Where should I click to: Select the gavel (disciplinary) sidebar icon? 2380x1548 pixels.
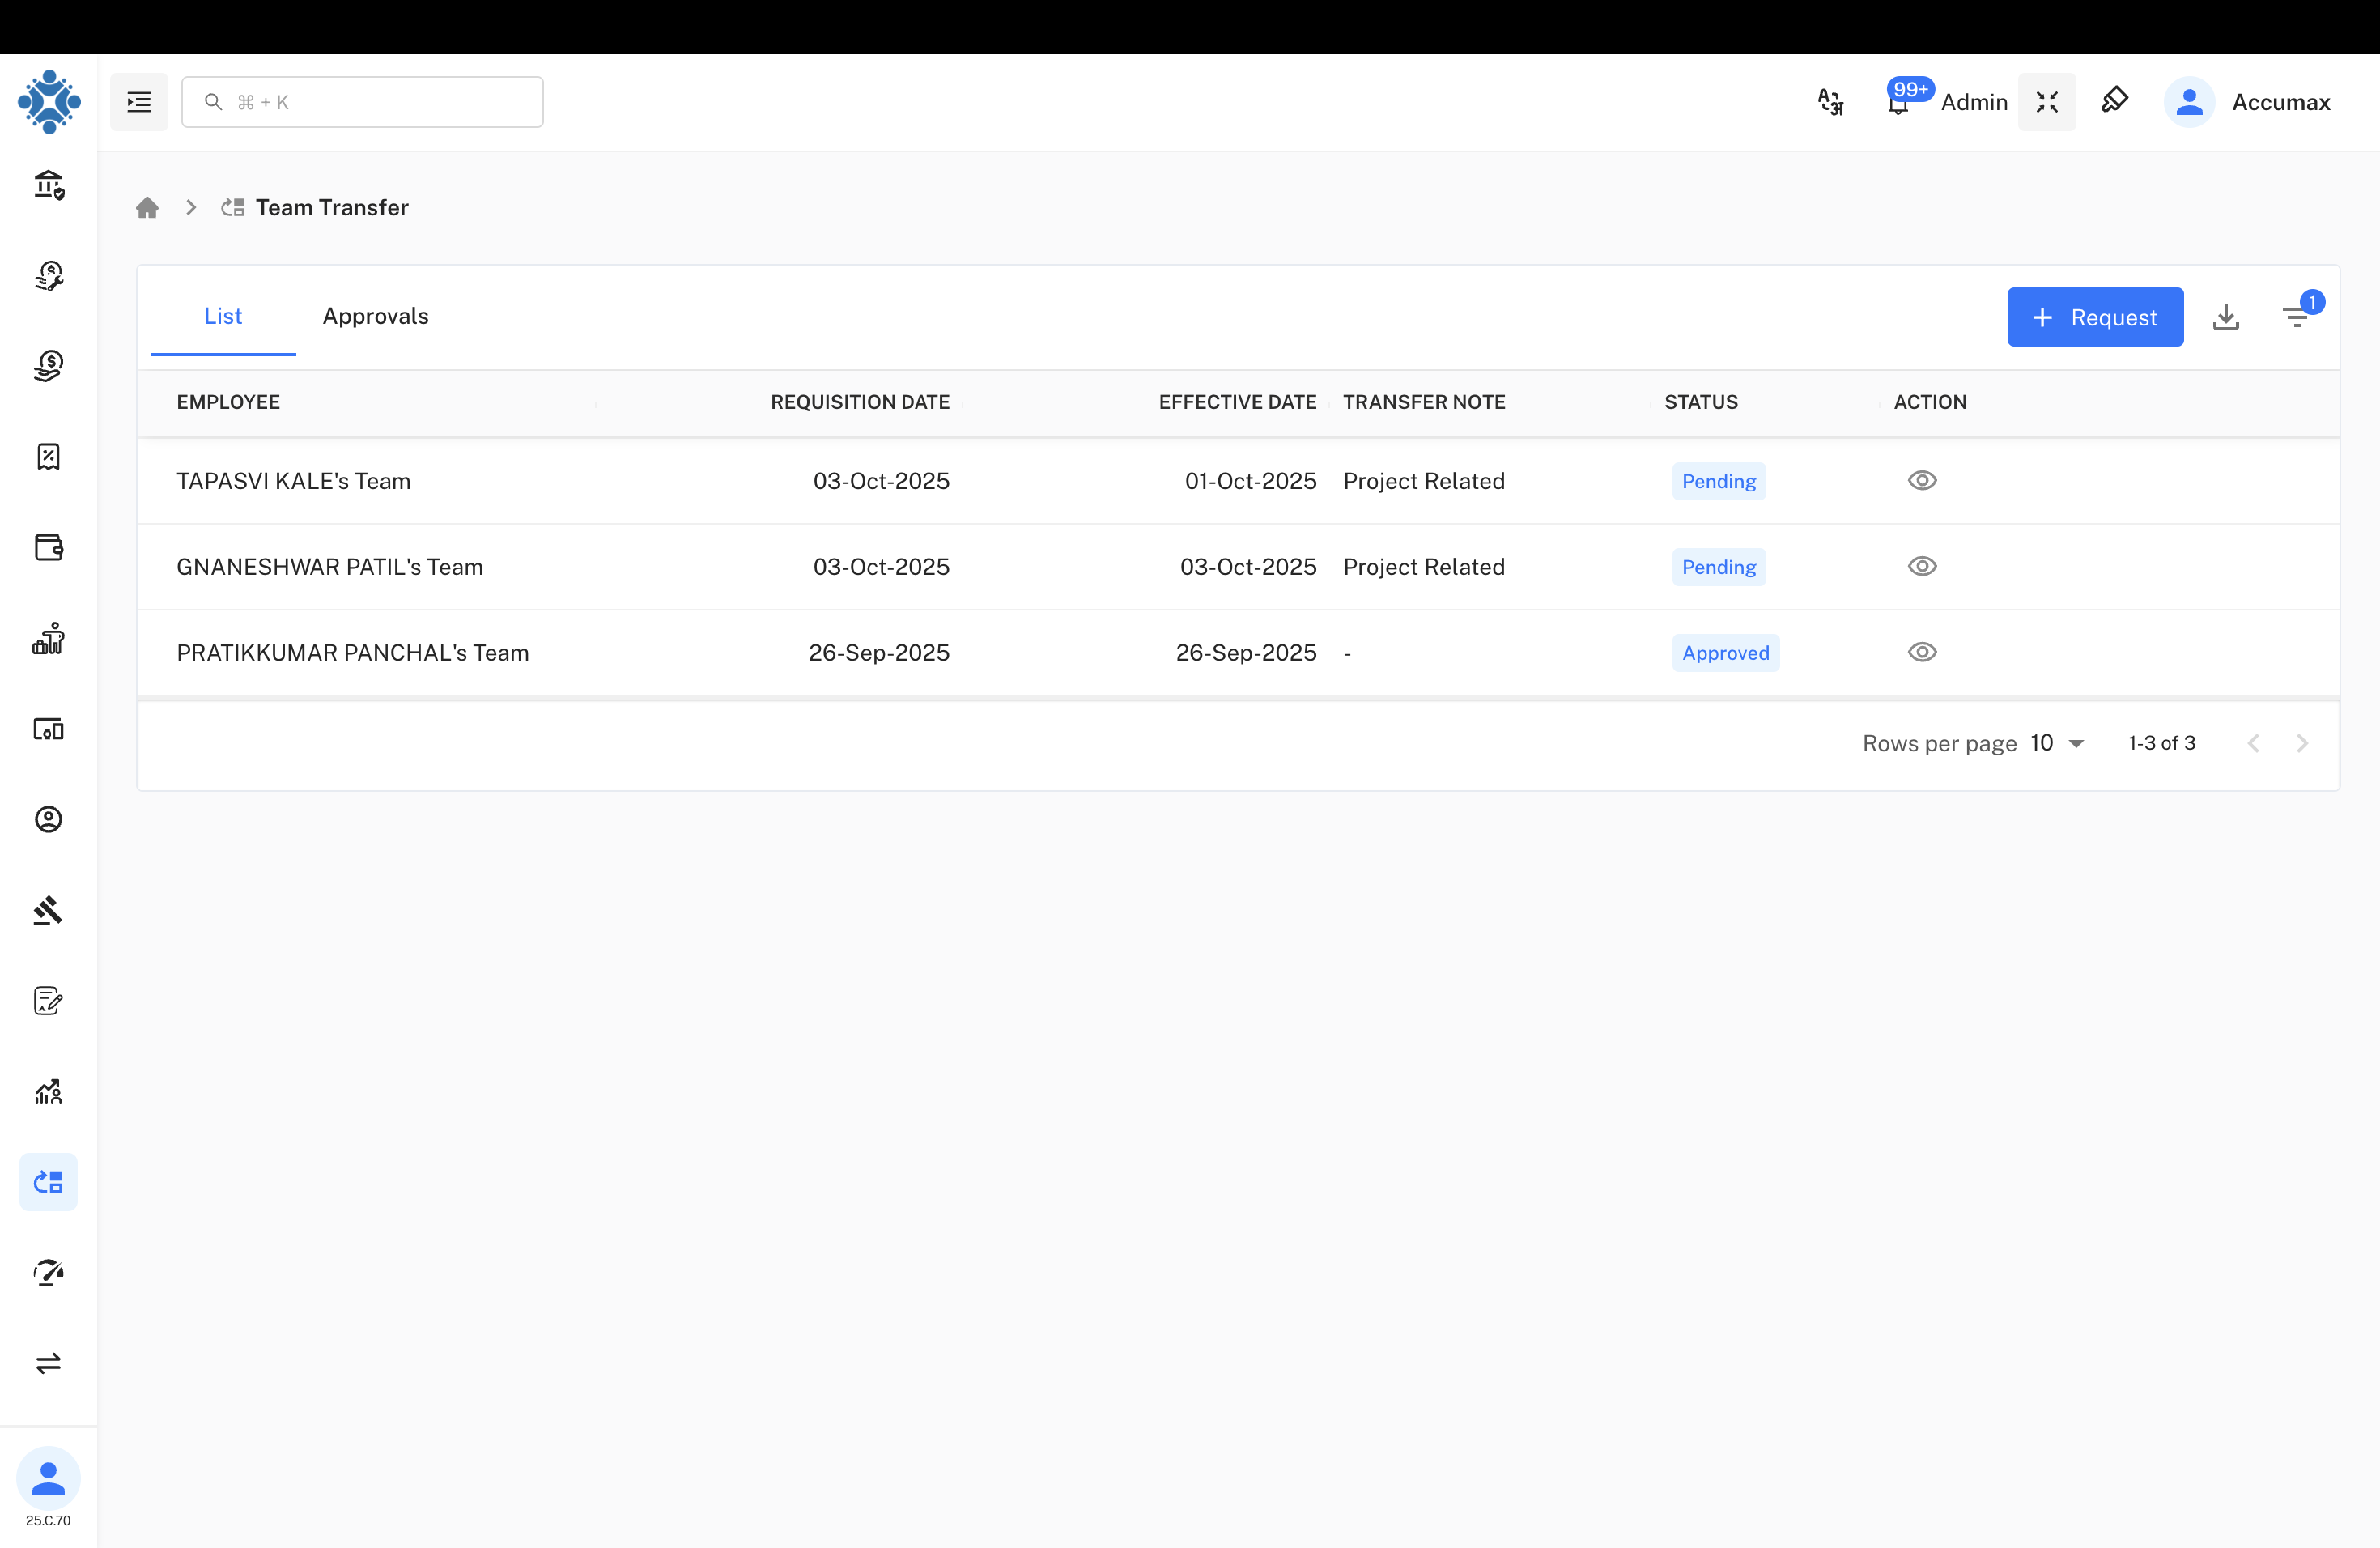pyautogui.click(x=48, y=910)
